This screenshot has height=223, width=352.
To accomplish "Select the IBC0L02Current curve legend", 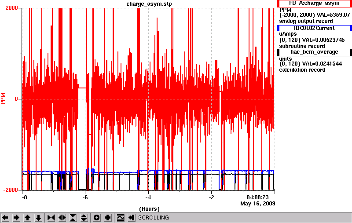I will (314, 28).
